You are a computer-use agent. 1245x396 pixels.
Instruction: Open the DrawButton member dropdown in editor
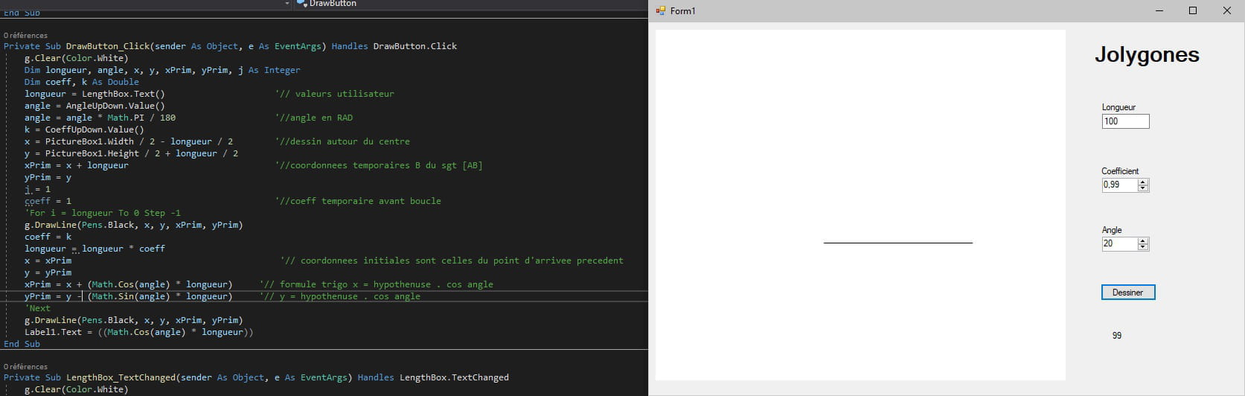[473, 4]
